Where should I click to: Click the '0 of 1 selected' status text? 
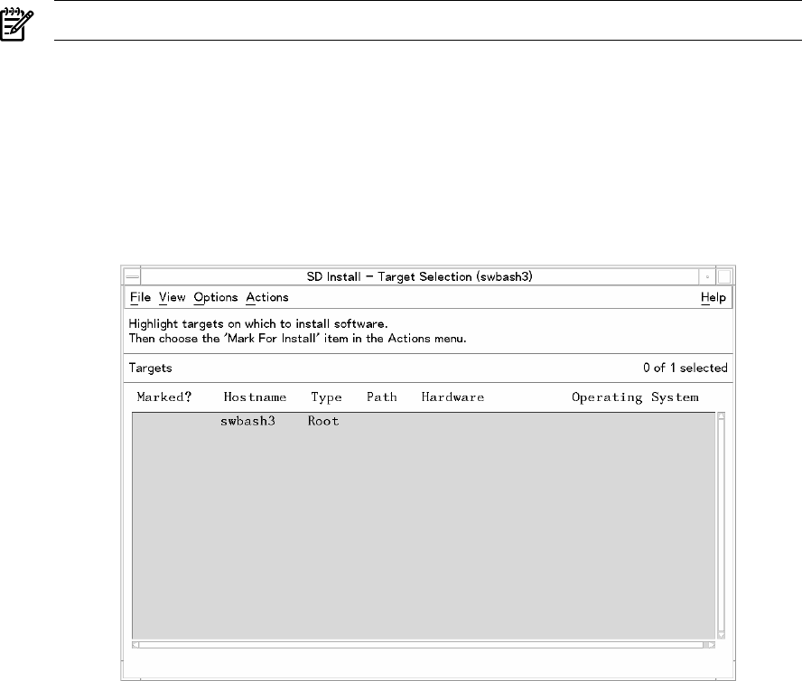point(685,368)
